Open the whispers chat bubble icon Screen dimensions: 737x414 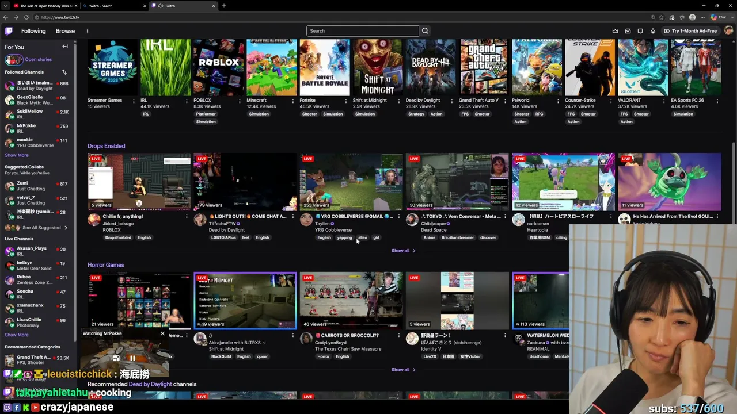point(640,31)
